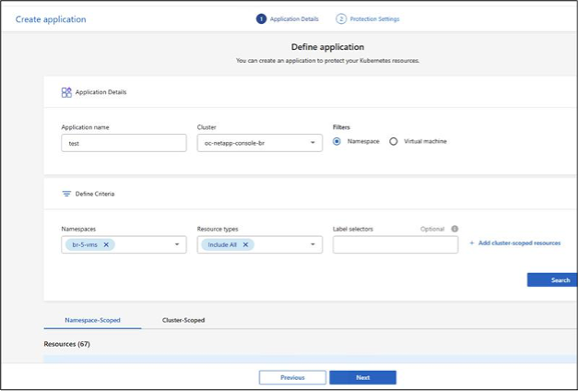Click the Application name input field
The width and height of the screenshot is (579, 391).
coord(124,143)
